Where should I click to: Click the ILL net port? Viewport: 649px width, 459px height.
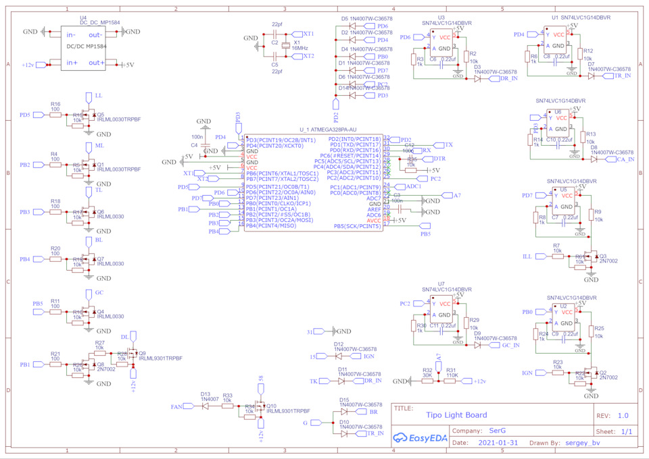coord(541,256)
